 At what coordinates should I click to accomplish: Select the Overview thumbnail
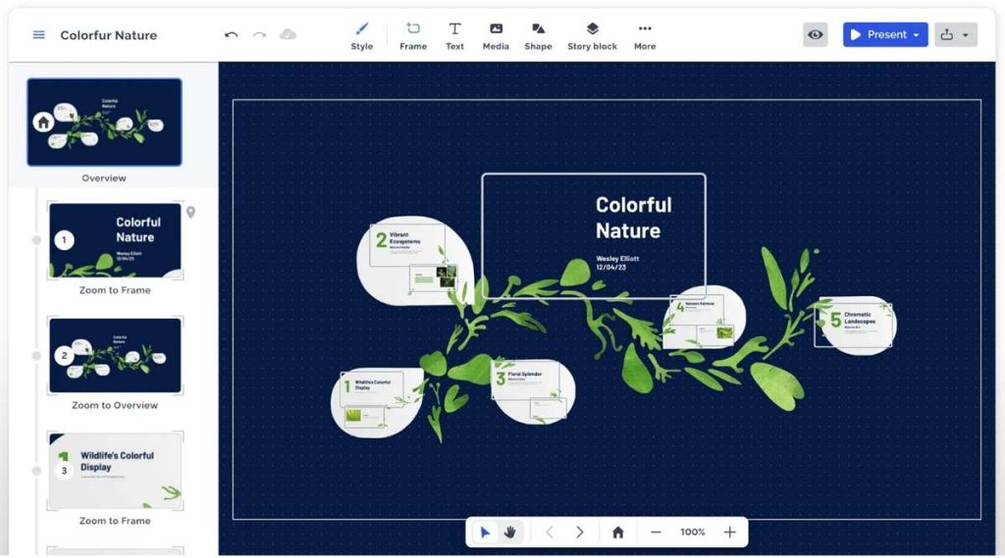click(x=104, y=122)
